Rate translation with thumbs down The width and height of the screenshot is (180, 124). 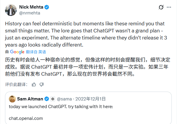(x=42, y=85)
